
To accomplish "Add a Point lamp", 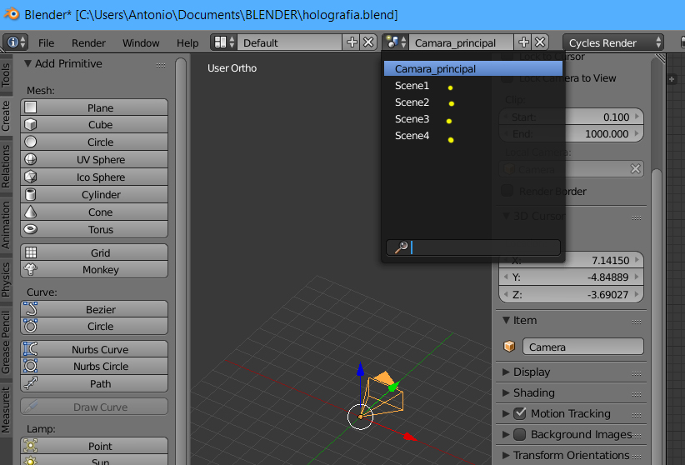I will pos(94,446).
